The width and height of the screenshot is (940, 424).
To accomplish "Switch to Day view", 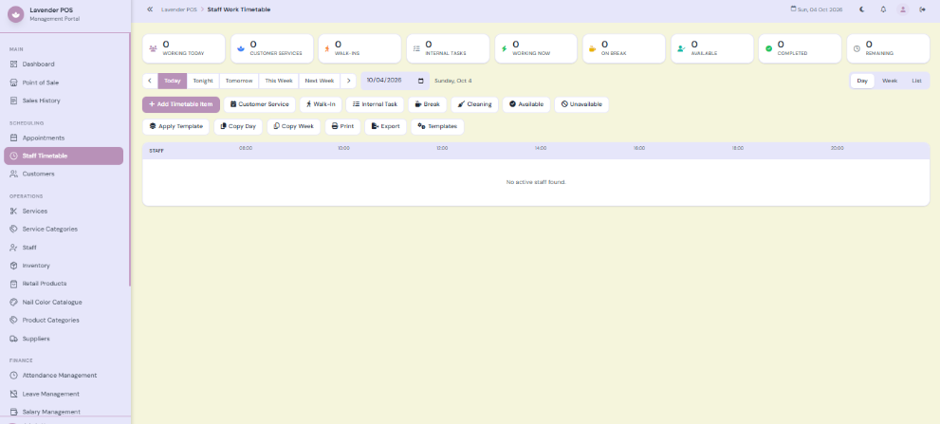I will click(x=862, y=81).
